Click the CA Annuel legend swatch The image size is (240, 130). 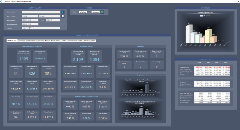click(x=201, y=16)
